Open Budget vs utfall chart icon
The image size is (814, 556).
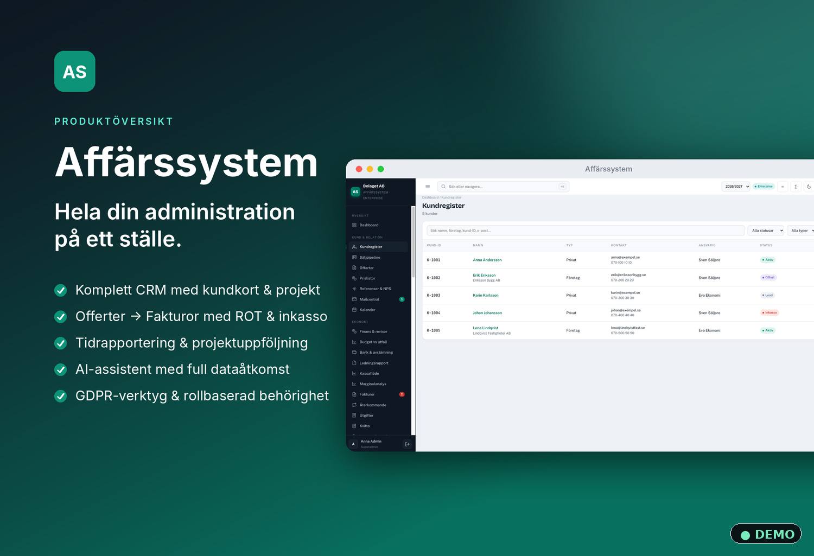click(x=354, y=342)
